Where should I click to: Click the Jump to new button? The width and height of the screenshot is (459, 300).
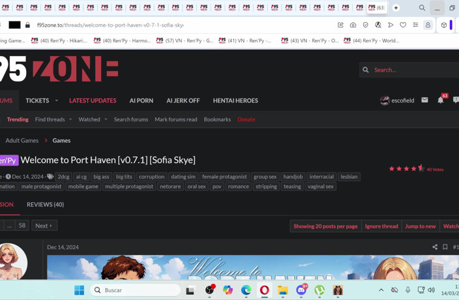[x=421, y=226]
